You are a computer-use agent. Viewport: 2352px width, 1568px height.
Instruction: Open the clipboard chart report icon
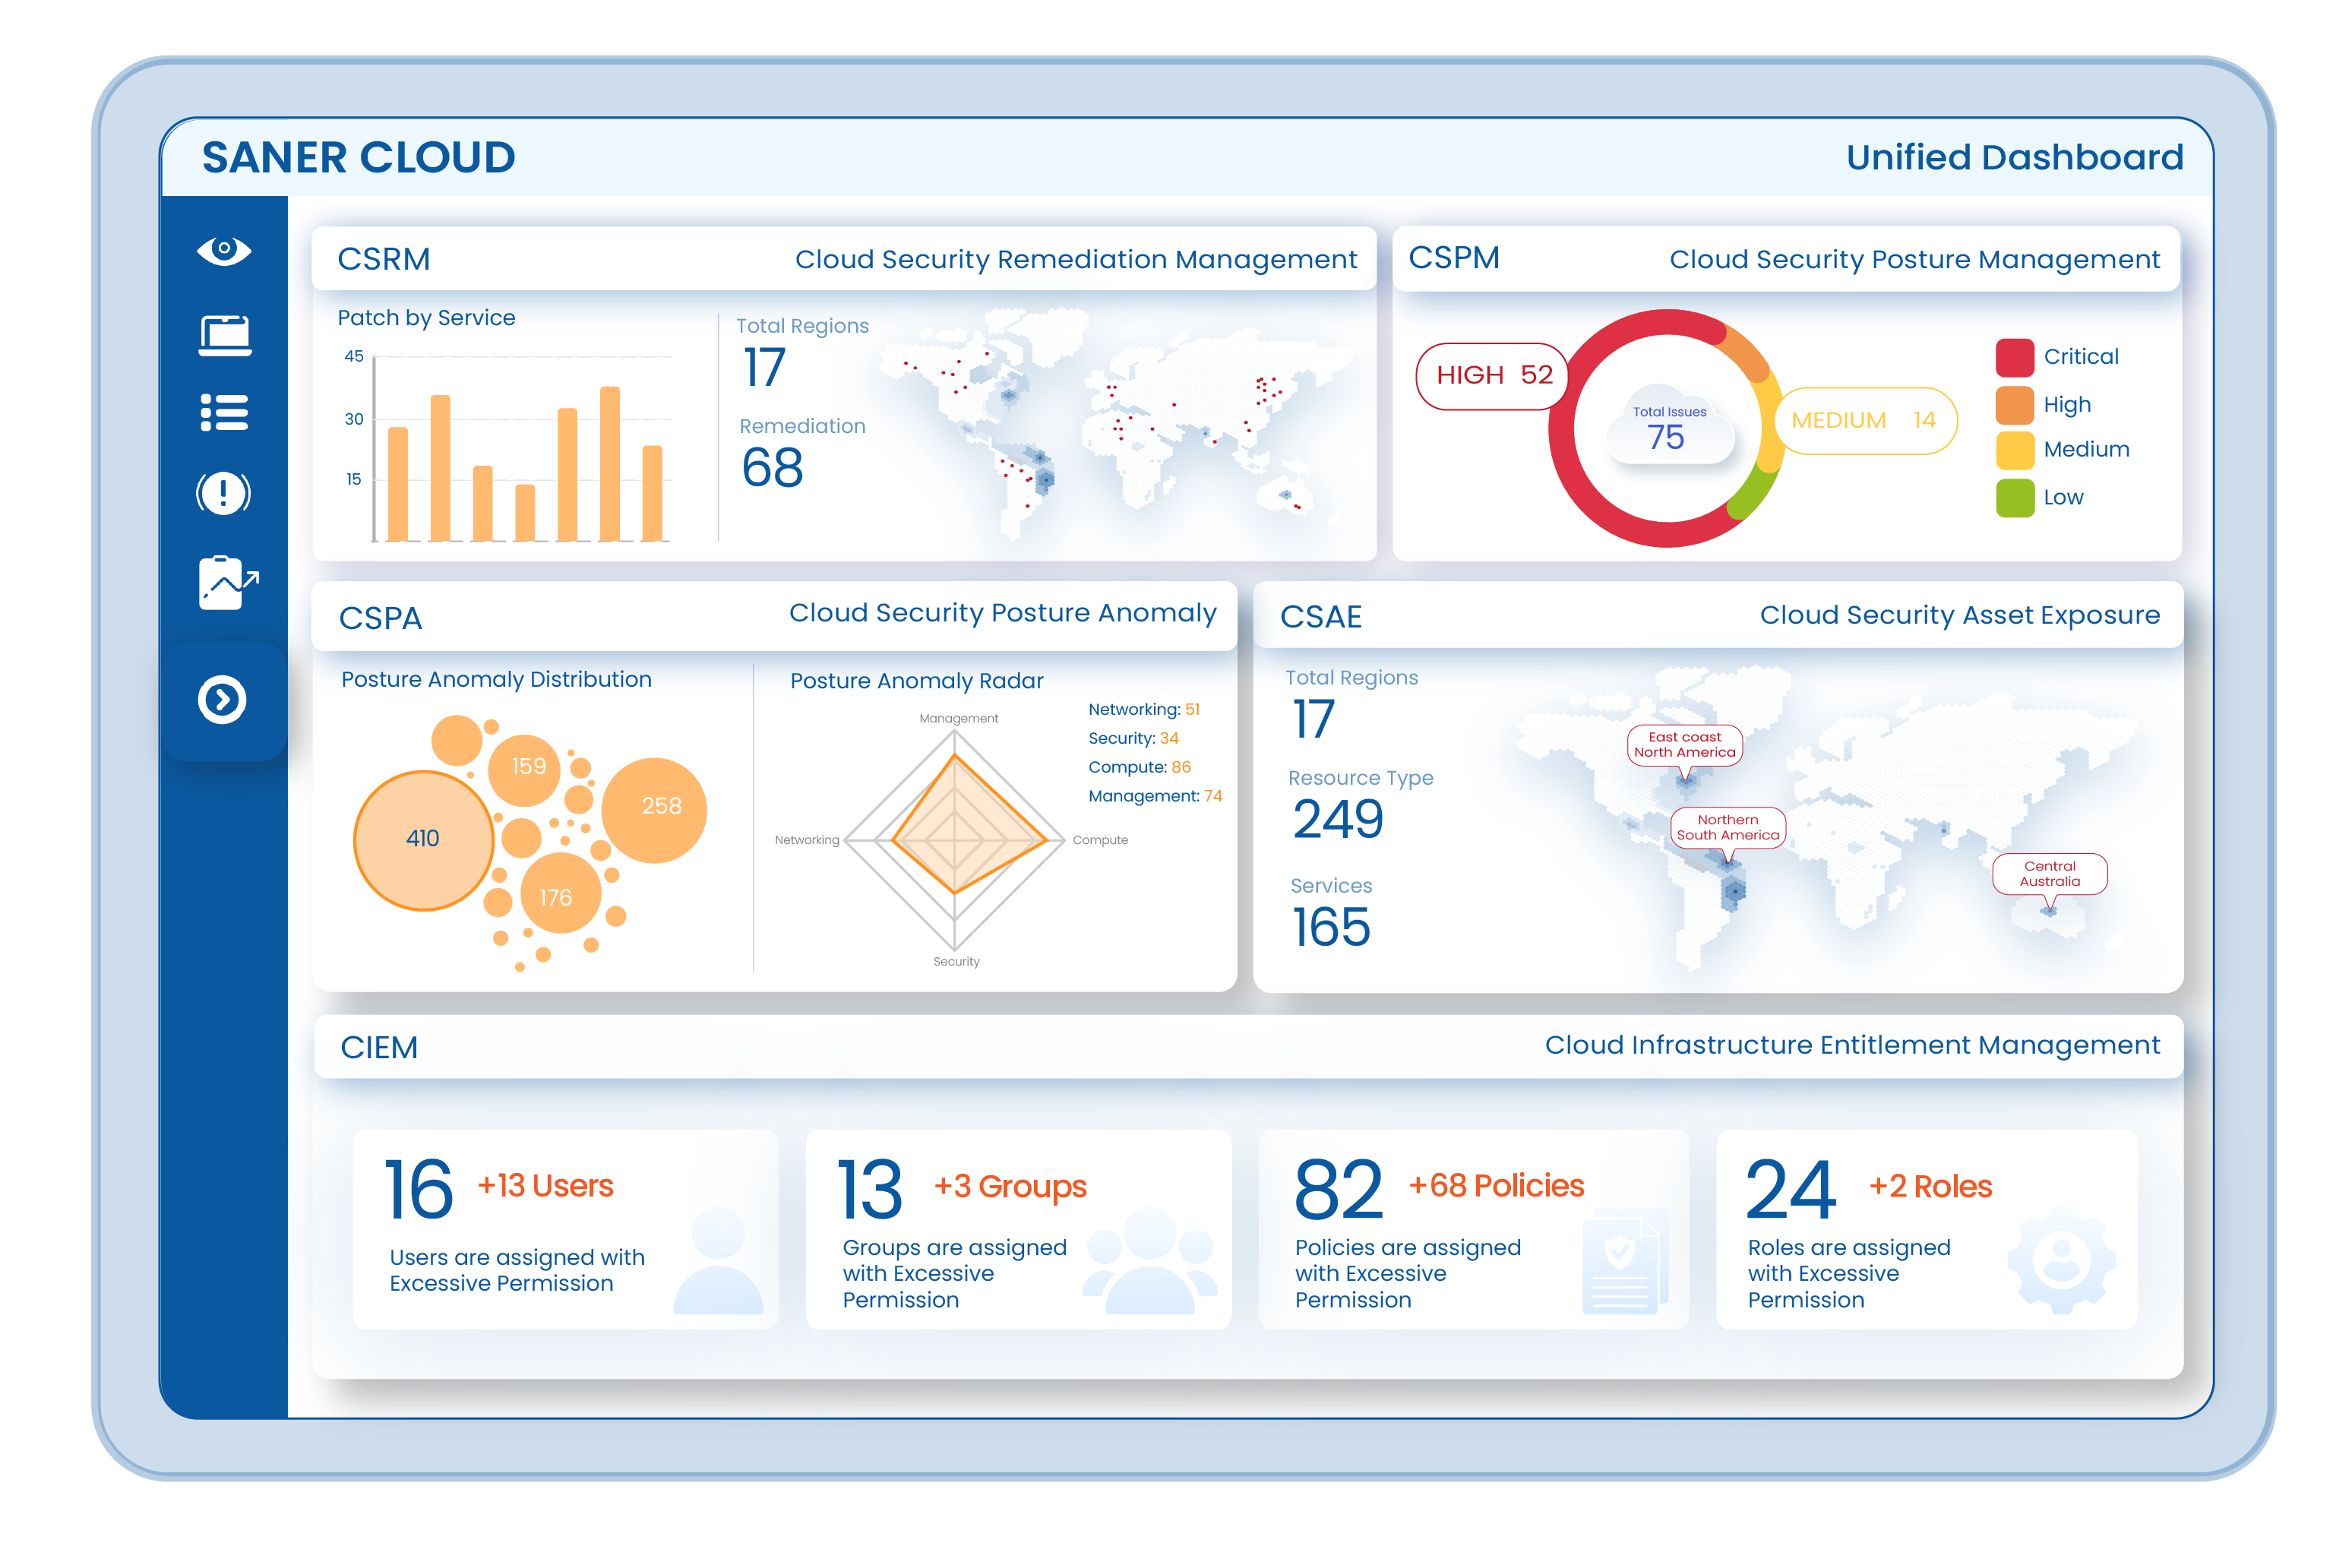(228, 582)
